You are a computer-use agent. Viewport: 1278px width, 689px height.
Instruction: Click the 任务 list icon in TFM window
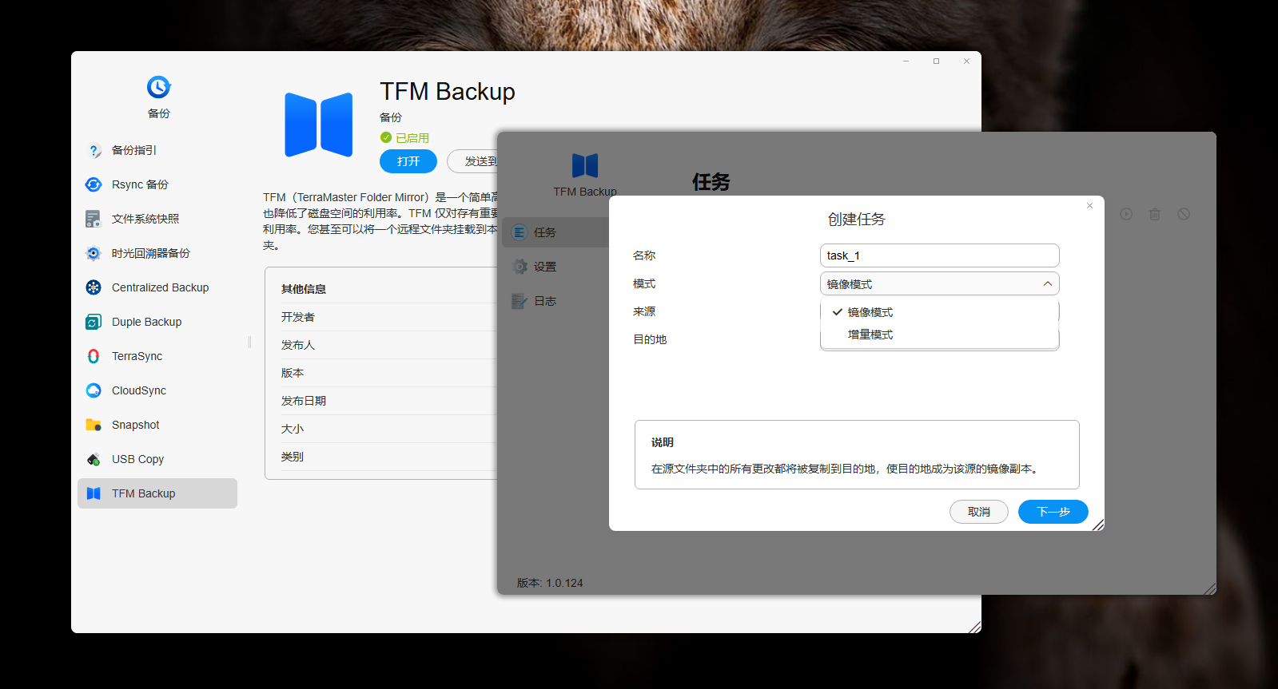pyautogui.click(x=520, y=232)
